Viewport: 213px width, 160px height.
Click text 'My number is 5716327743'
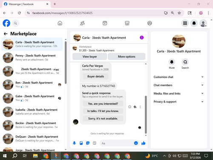(98, 86)
